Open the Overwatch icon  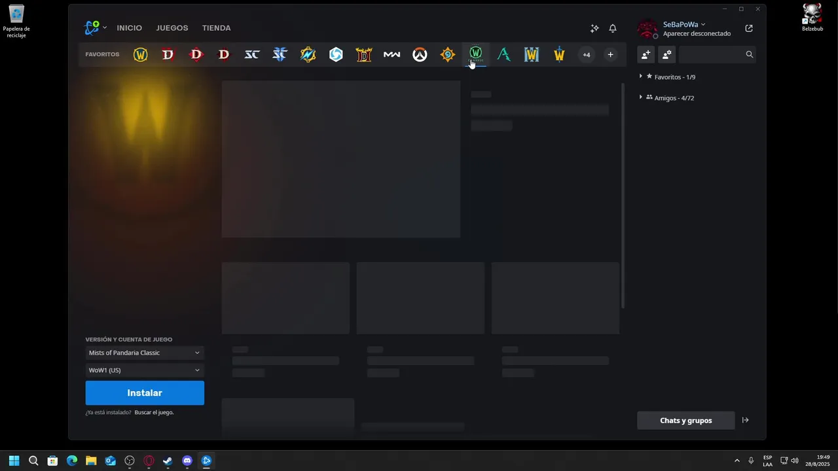coord(420,55)
